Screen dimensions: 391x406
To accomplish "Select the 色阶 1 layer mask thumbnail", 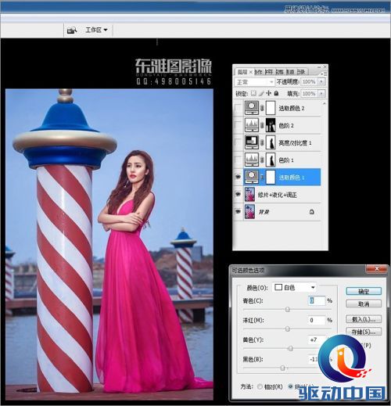I will pos(271,160).
